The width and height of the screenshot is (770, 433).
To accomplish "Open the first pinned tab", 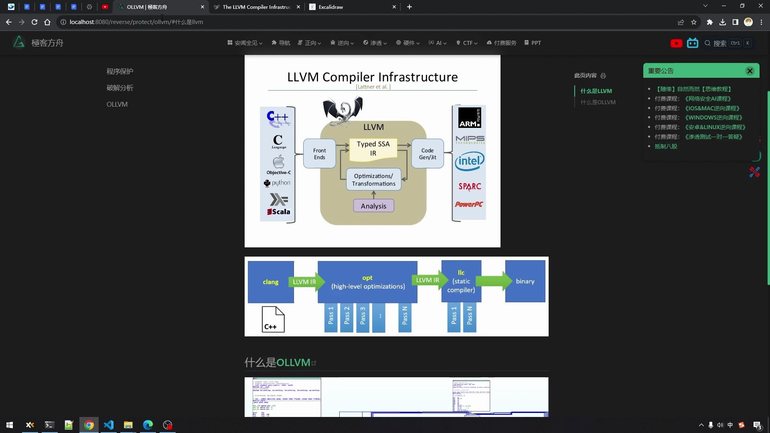I will (11, 7).
